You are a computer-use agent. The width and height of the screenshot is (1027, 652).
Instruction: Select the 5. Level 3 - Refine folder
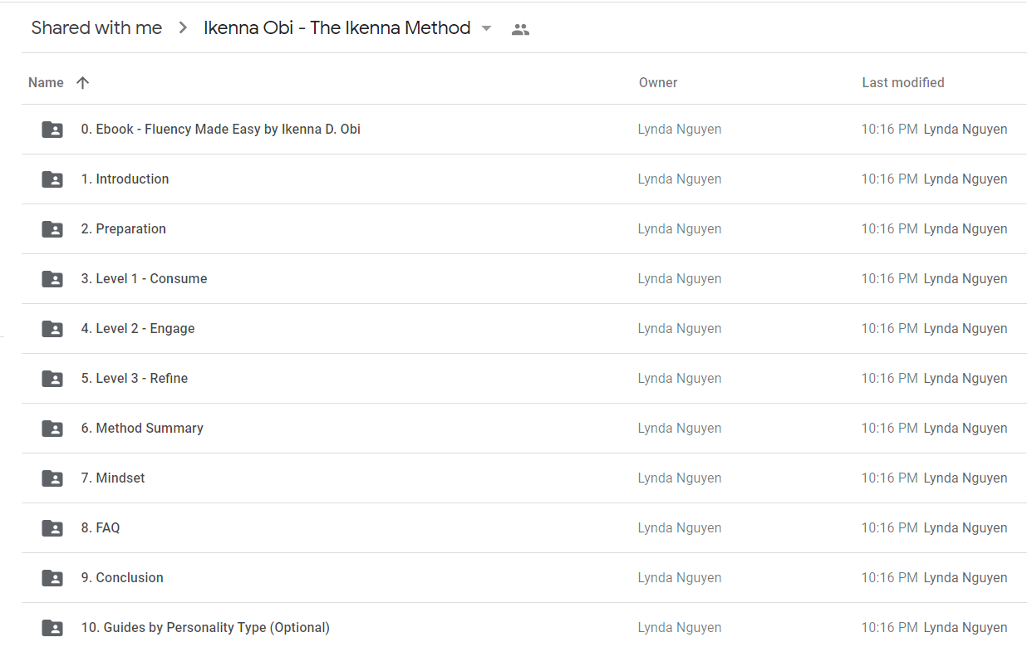[524, 379]
